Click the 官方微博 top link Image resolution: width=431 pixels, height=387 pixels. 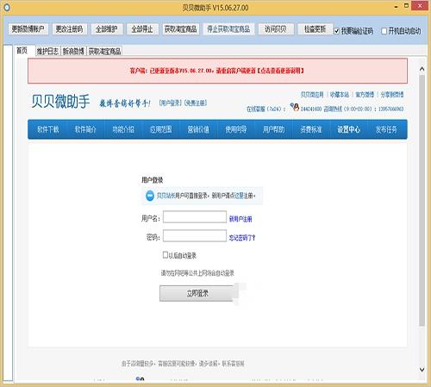click(x=365, y=95)
